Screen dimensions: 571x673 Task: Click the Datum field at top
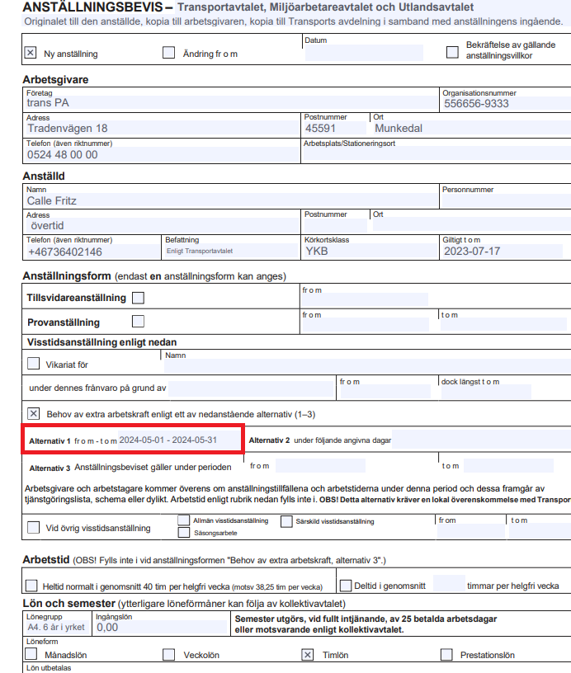[364, 52]
